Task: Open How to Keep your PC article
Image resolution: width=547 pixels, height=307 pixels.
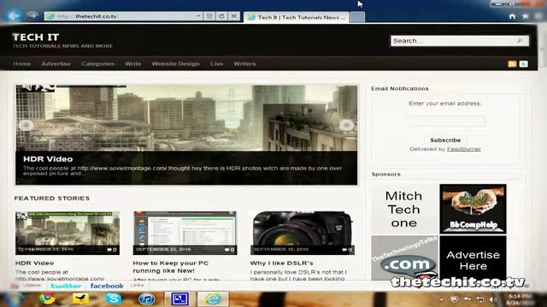Action: click(171, 267)
